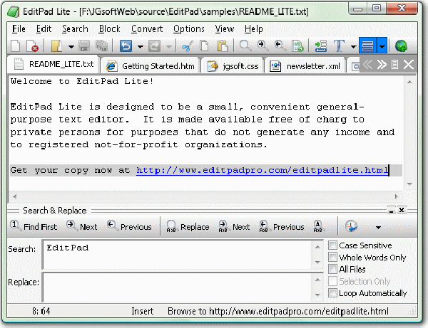Click the toolbar Find Previous magnifier icon
This screenshot has width=428, height=328.
point(280,46)
